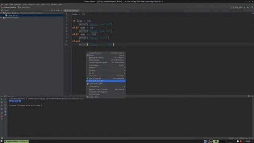The width and height of the screenshot is (254, 143).
Task: Click Pause output icon in Run panel
Action: tap(2, 105)
